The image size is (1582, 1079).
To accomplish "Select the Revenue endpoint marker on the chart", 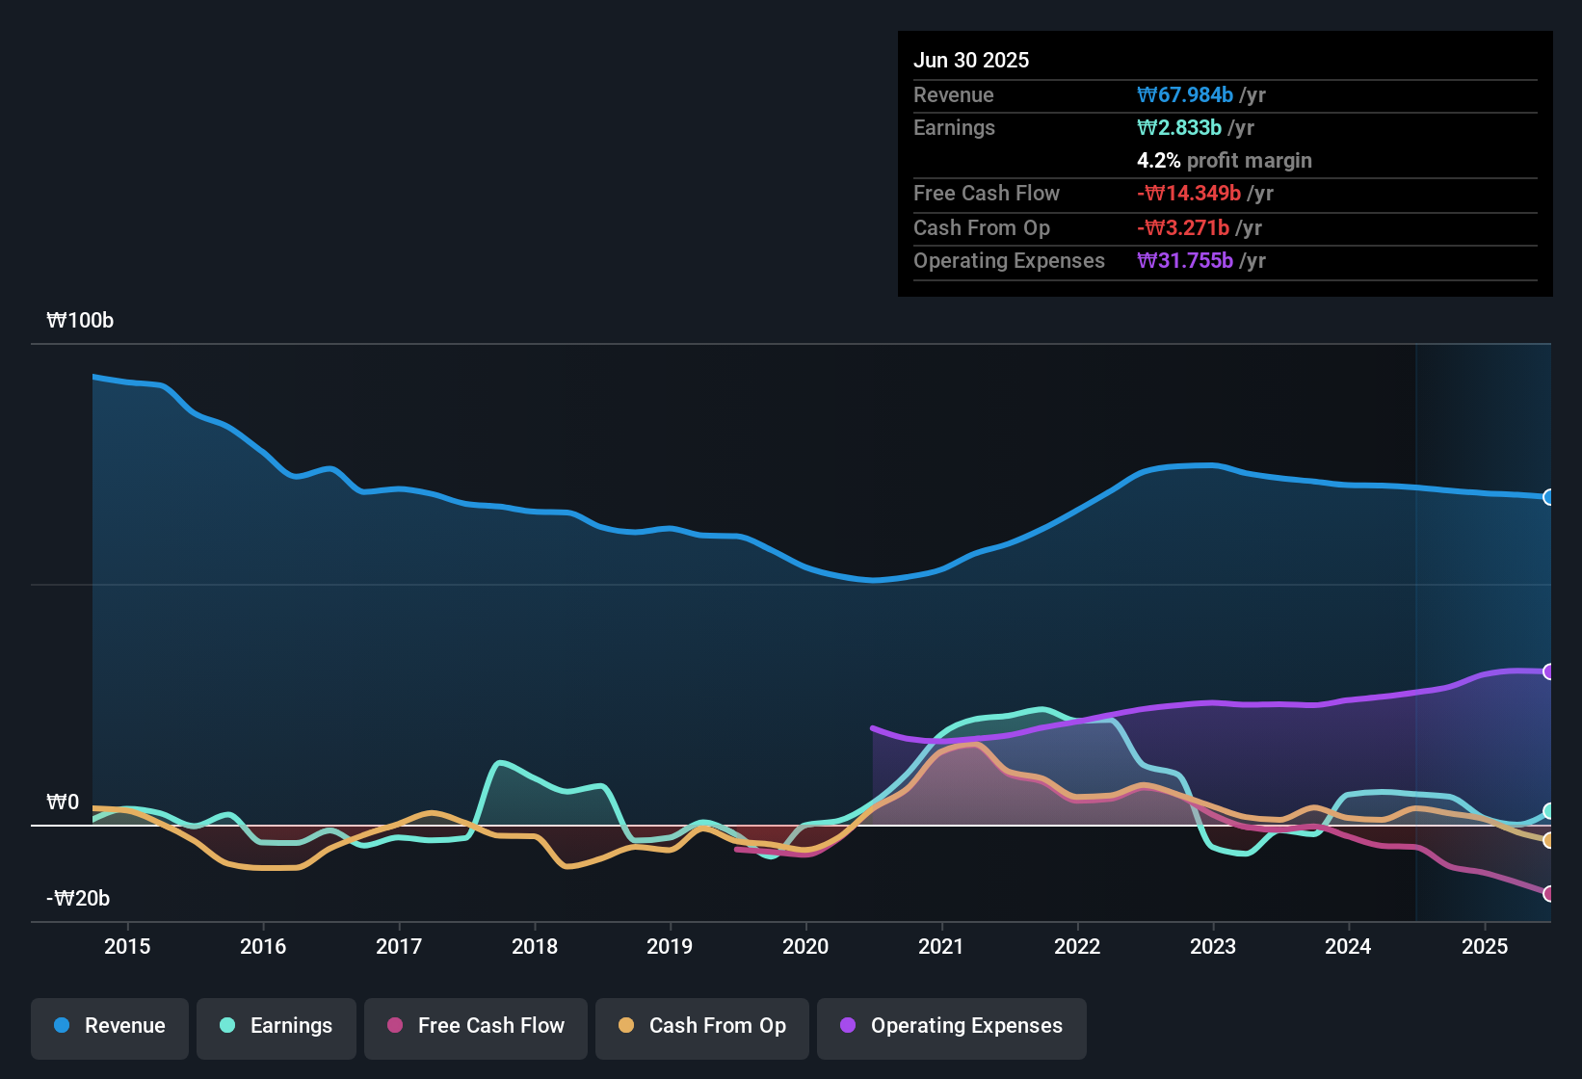I will point(1549,497).
